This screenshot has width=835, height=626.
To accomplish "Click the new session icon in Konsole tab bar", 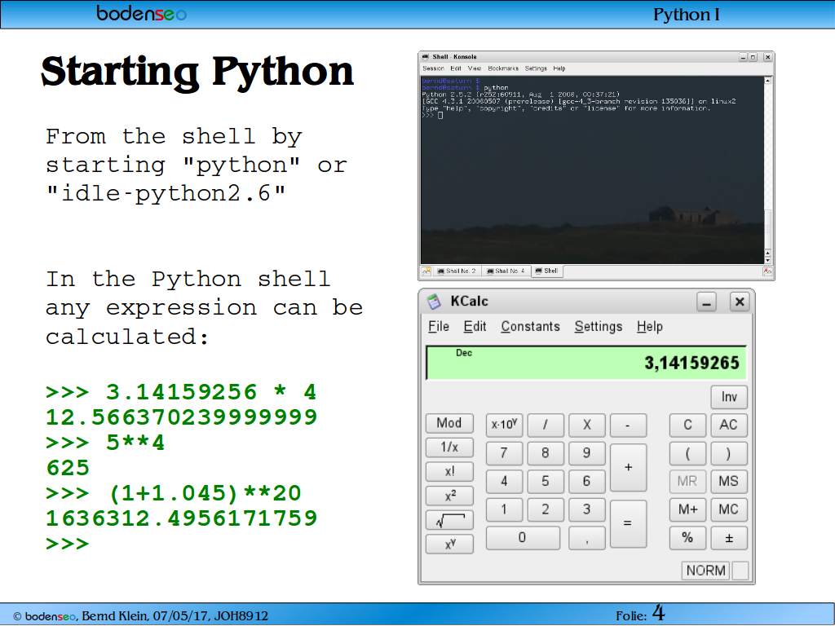I will (426, 271).
